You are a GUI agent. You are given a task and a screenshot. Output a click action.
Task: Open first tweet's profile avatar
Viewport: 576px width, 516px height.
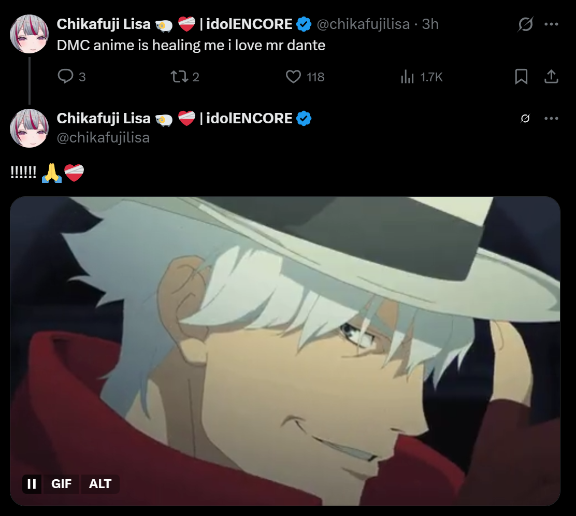pyautogui.click(x=29, y=34)
